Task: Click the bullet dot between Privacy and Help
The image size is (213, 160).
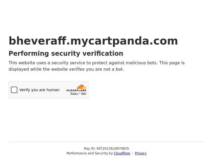Action: tap(80, 93)
